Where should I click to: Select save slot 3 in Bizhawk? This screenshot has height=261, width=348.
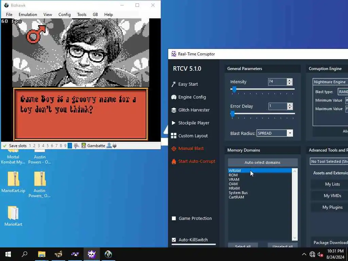[39, 146]
